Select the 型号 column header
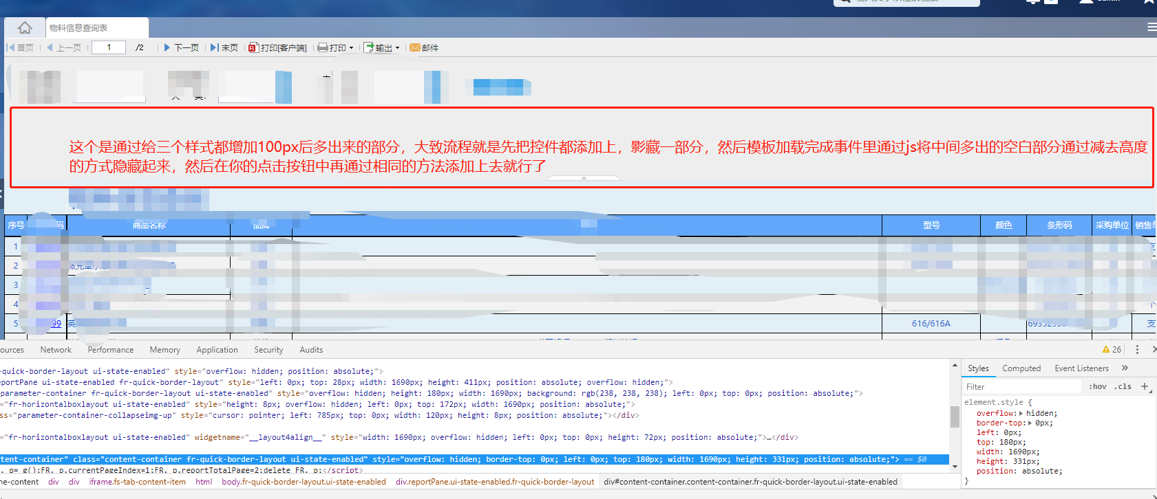The height and width of the screenshot is (499, 1157). pyautogui.click(x=931, y=225)
